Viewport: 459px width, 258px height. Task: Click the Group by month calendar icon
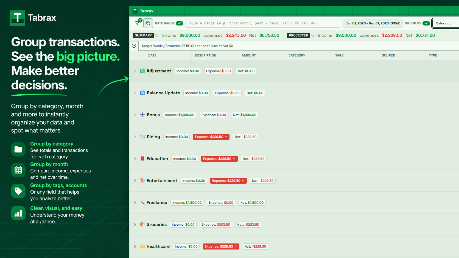18,170
